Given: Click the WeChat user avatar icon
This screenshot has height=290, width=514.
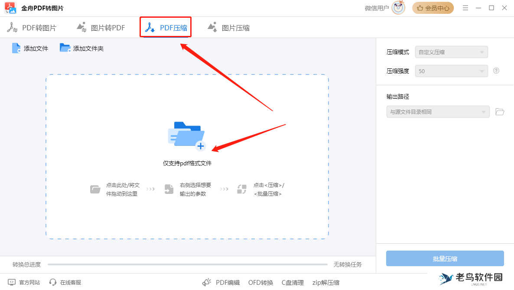Looking at the screenshot, I should pos(399,7).
